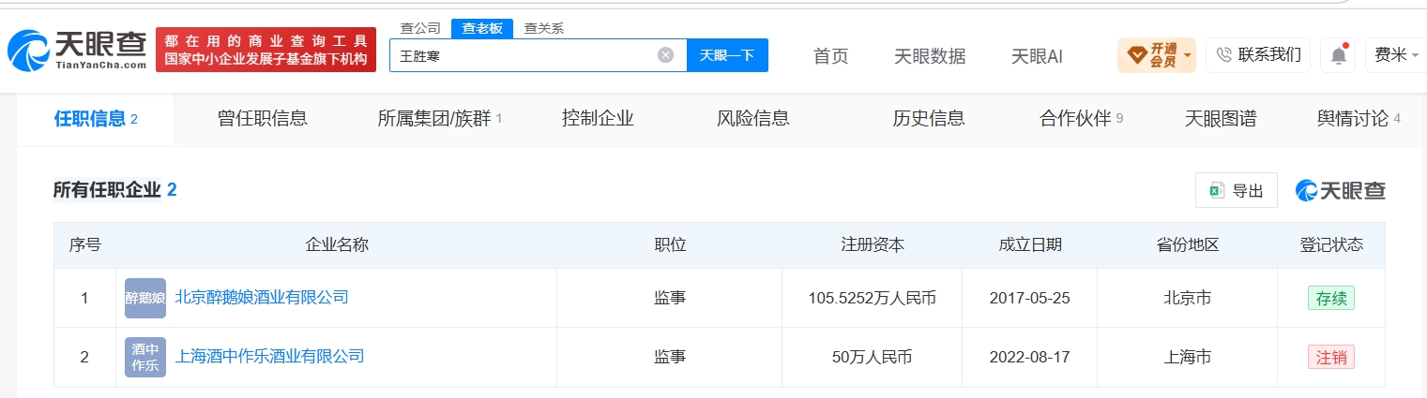
Task: Click the phone icon beside 联系我们
Action: (1223, 54)
